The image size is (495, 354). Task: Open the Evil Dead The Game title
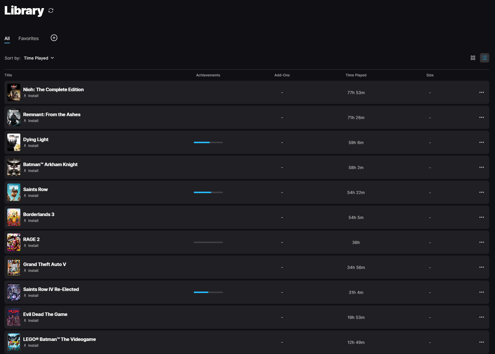point(45,314)
